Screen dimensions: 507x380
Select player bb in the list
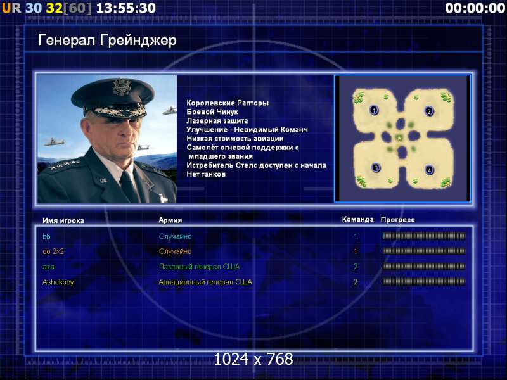coord(46,236)
